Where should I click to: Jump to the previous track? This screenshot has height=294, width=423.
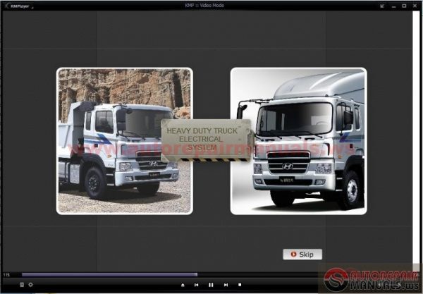(x=197, y=285)
